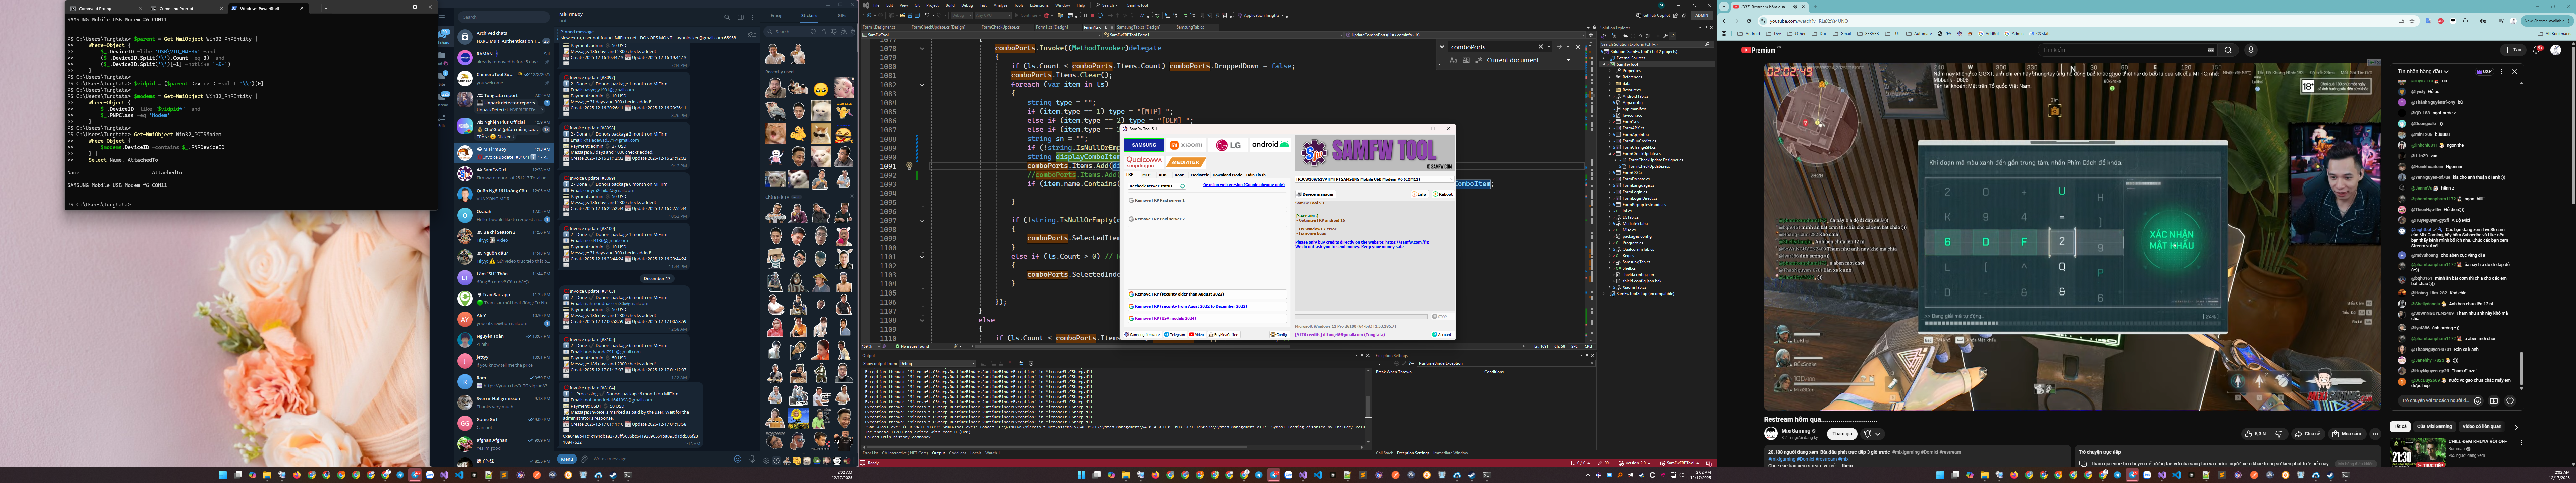Select the LG brand in SamFw Tool
This screenshot has height=483, width=2576.
click(x=1228, y=145)
